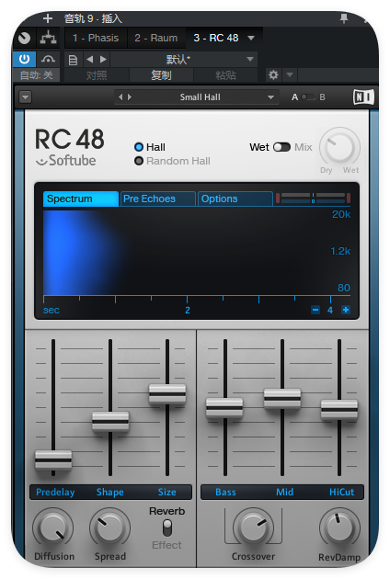Open the Options tab
This screenshot has height=579, width=390.
(235, 199)
